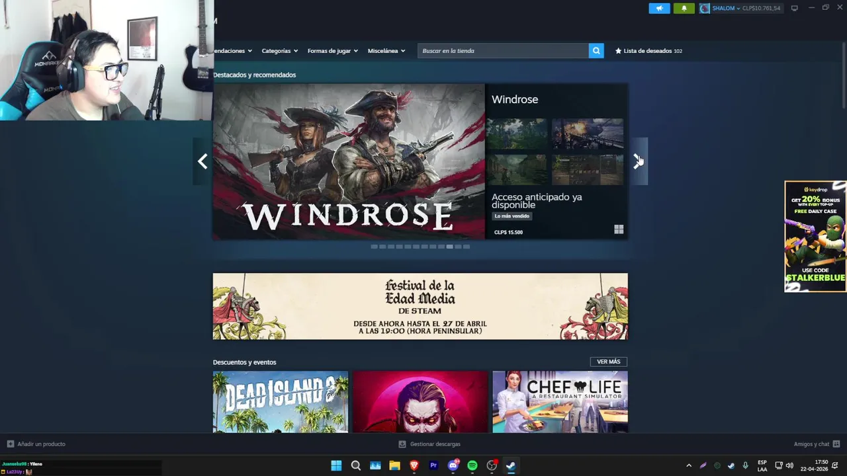Click Destacados y recomendados heading
Viewport: 847px width, 476px height.
(254, 75)
